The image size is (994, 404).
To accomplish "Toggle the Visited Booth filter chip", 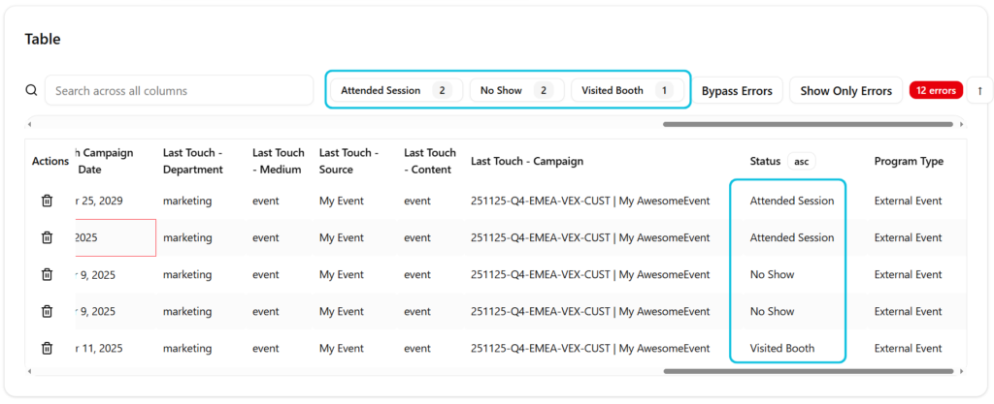I will pos(626,90).
